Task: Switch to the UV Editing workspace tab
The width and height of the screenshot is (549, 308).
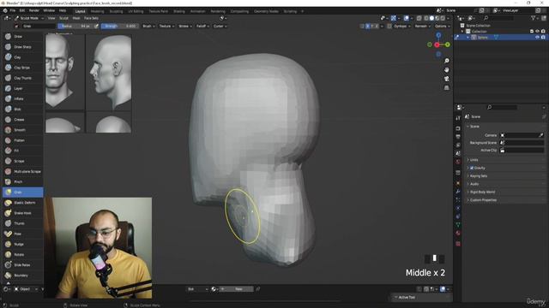Action: tap(136, 11)
